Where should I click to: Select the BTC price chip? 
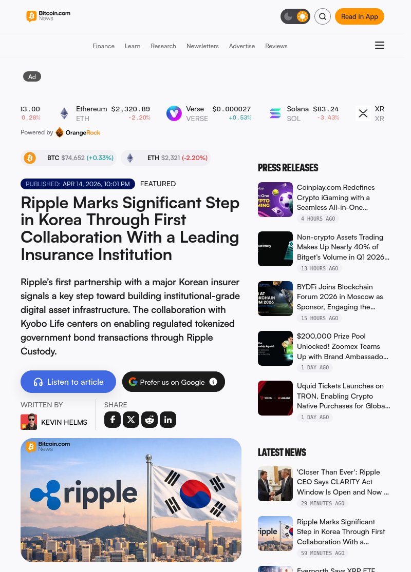pos(68,158)
